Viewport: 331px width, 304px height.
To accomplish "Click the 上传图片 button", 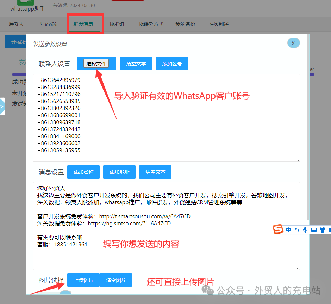I will click(83, 280).
